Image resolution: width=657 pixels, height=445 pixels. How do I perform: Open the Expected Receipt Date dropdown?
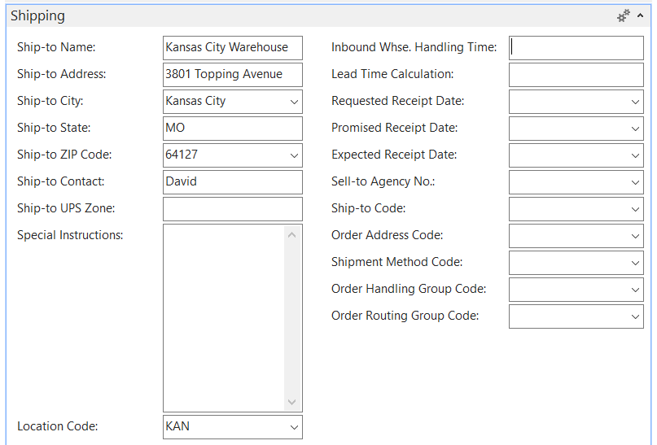[x=634, y=155]
